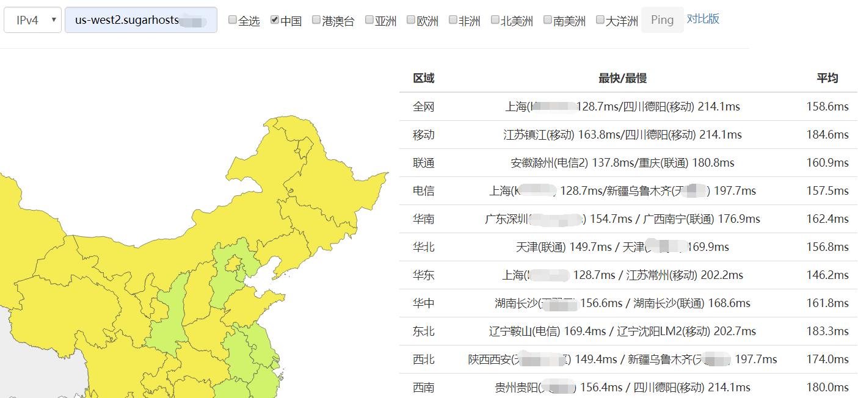Click the Ping button

pyautogui.click(x=662, y=19)
